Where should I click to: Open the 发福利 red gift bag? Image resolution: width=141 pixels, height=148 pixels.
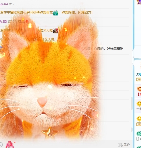click(10, 144)
